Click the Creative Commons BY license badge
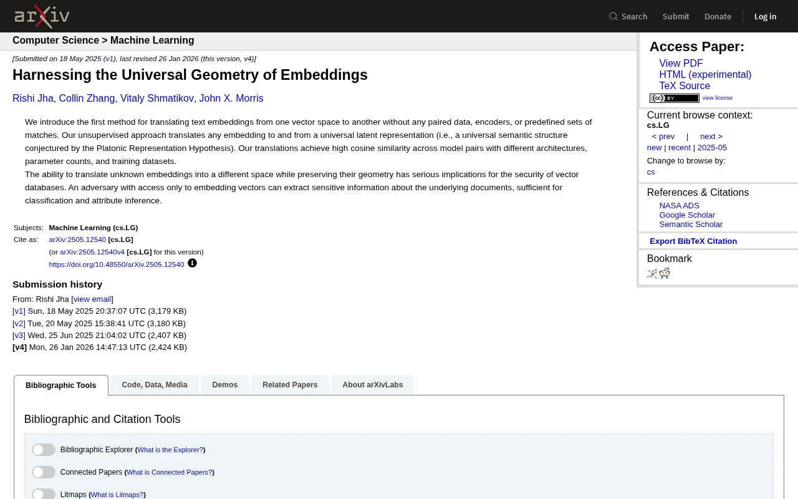The height and width of the screenshot is (499, 798). point(674,98)
